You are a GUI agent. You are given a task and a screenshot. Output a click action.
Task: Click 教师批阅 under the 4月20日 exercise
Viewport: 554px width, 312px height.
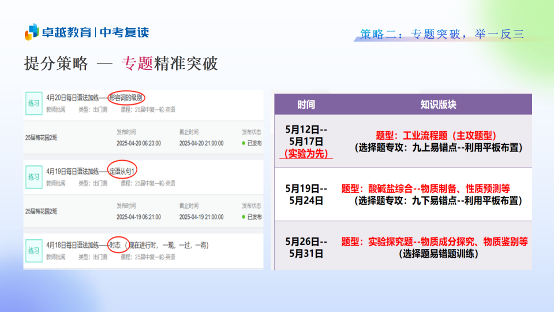click(55, 110)
